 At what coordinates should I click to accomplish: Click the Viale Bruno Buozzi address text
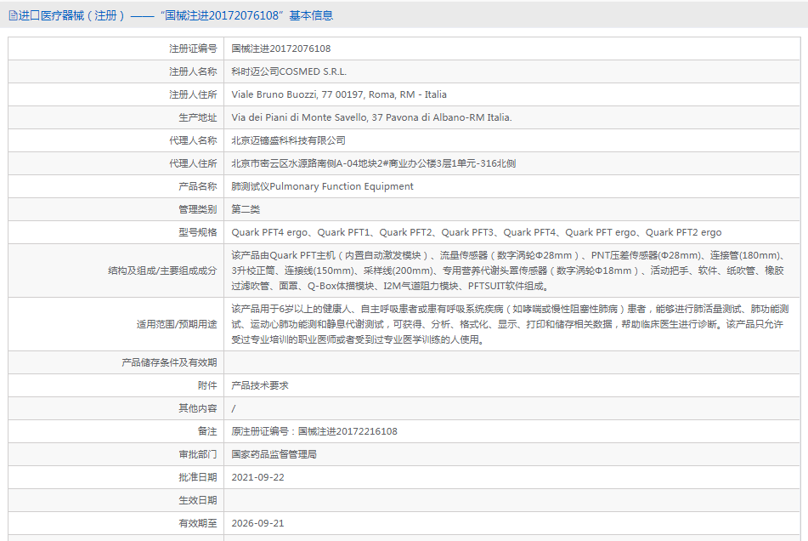pyautogui.click(x=339, y=94)
